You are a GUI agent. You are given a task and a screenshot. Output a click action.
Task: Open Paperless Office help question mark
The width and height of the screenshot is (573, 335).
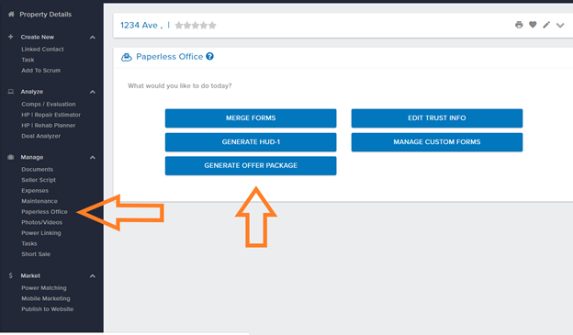click(209, 56)
